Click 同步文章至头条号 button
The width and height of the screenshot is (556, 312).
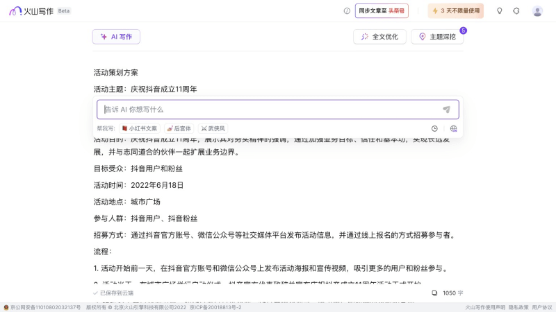[382, 11]
